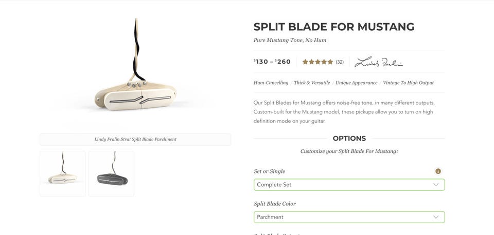Click the info icon beside Set or Single
This screenshot has width=494, height=235.
tap(438, 171)
